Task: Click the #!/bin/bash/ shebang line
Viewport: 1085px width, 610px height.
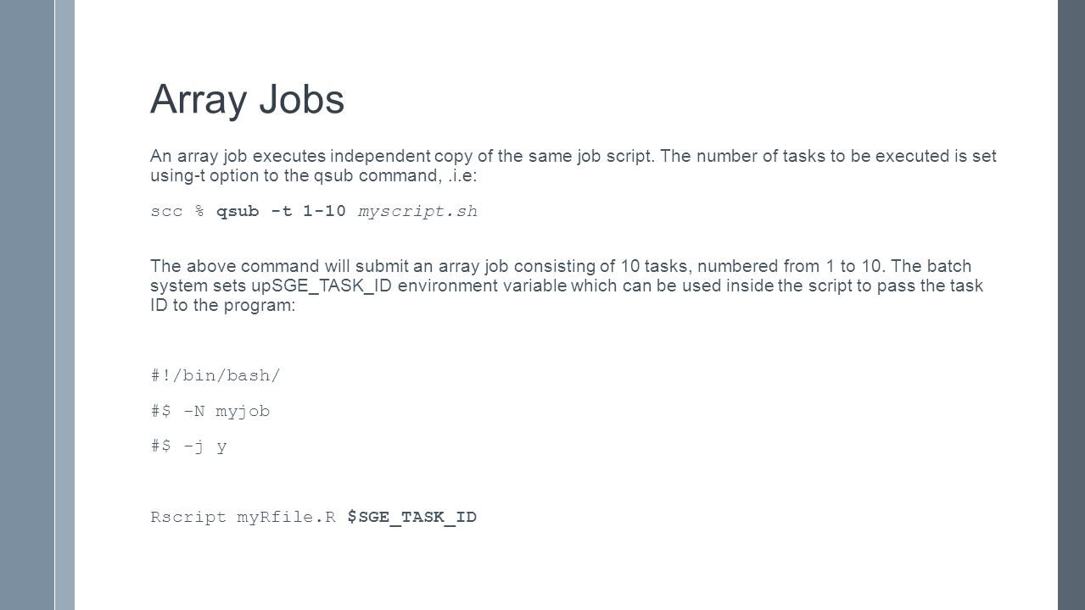Action: point(215,376)
